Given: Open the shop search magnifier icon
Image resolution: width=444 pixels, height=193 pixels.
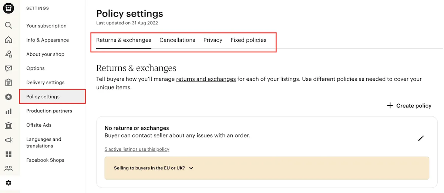Looking at the screenshot, I should coord(9,25).
